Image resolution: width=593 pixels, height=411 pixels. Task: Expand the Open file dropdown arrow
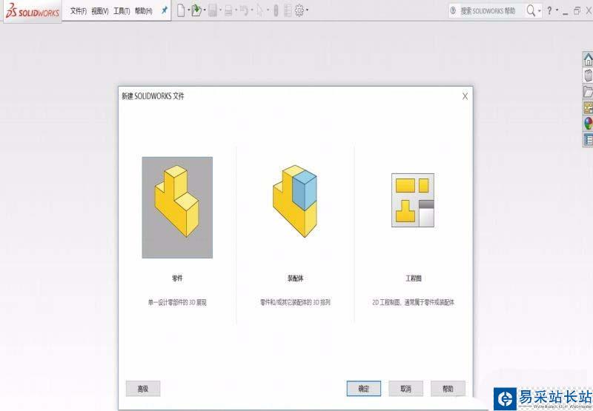point(205,10)
